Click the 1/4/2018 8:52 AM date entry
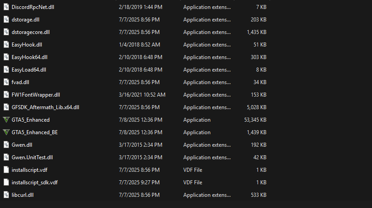 point(139,45)
